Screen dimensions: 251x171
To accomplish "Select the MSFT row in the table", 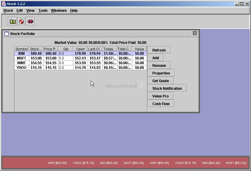I will (22, 58).
